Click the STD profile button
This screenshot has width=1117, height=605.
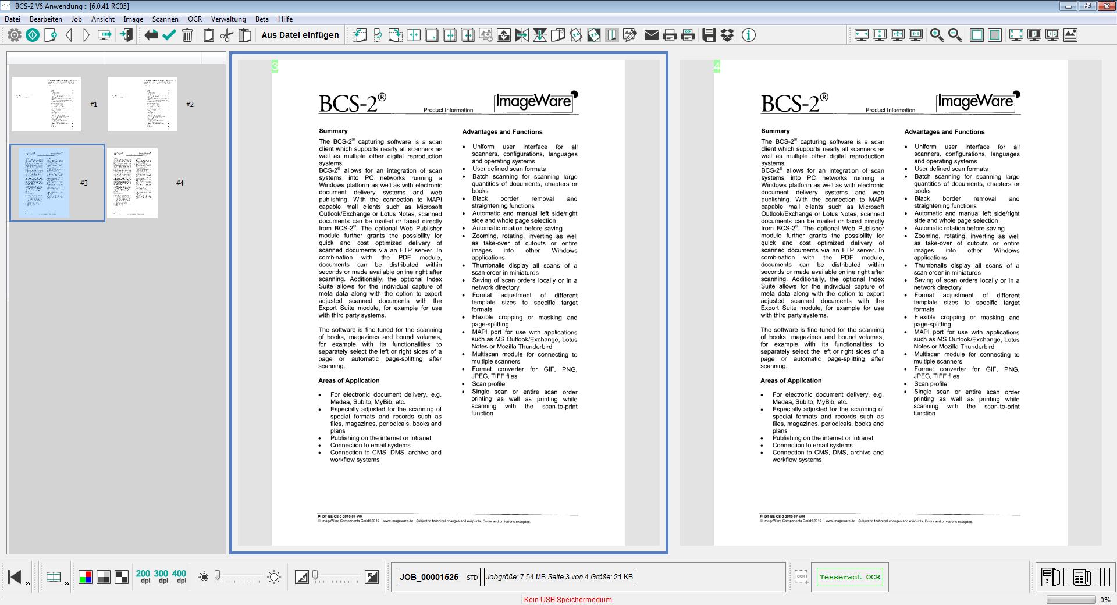pyautogui.click(x=472, y=577)
